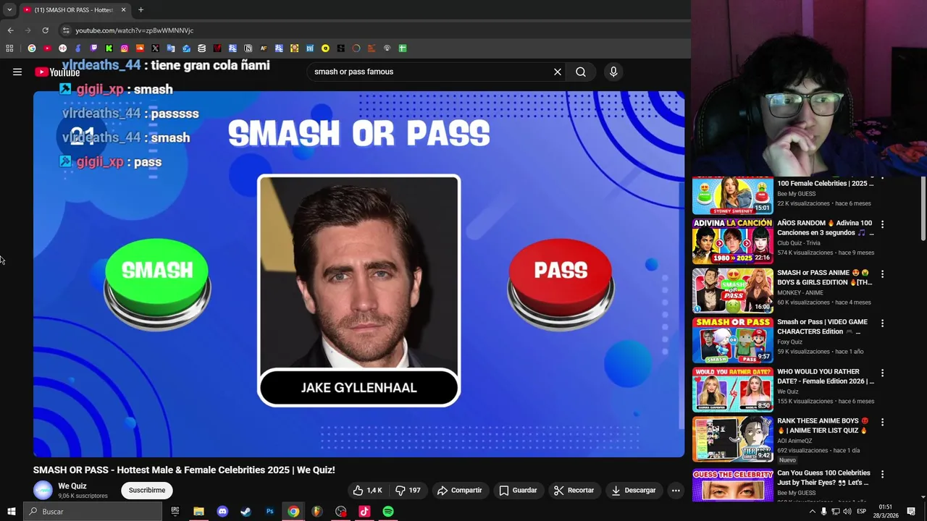
Task: Open options for 'WHO WOULD YOU RATHER DATE' video
Action: point(882,373)
